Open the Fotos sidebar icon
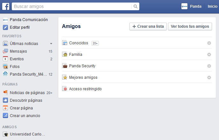 pyautogui.click(x=5, y=67)
